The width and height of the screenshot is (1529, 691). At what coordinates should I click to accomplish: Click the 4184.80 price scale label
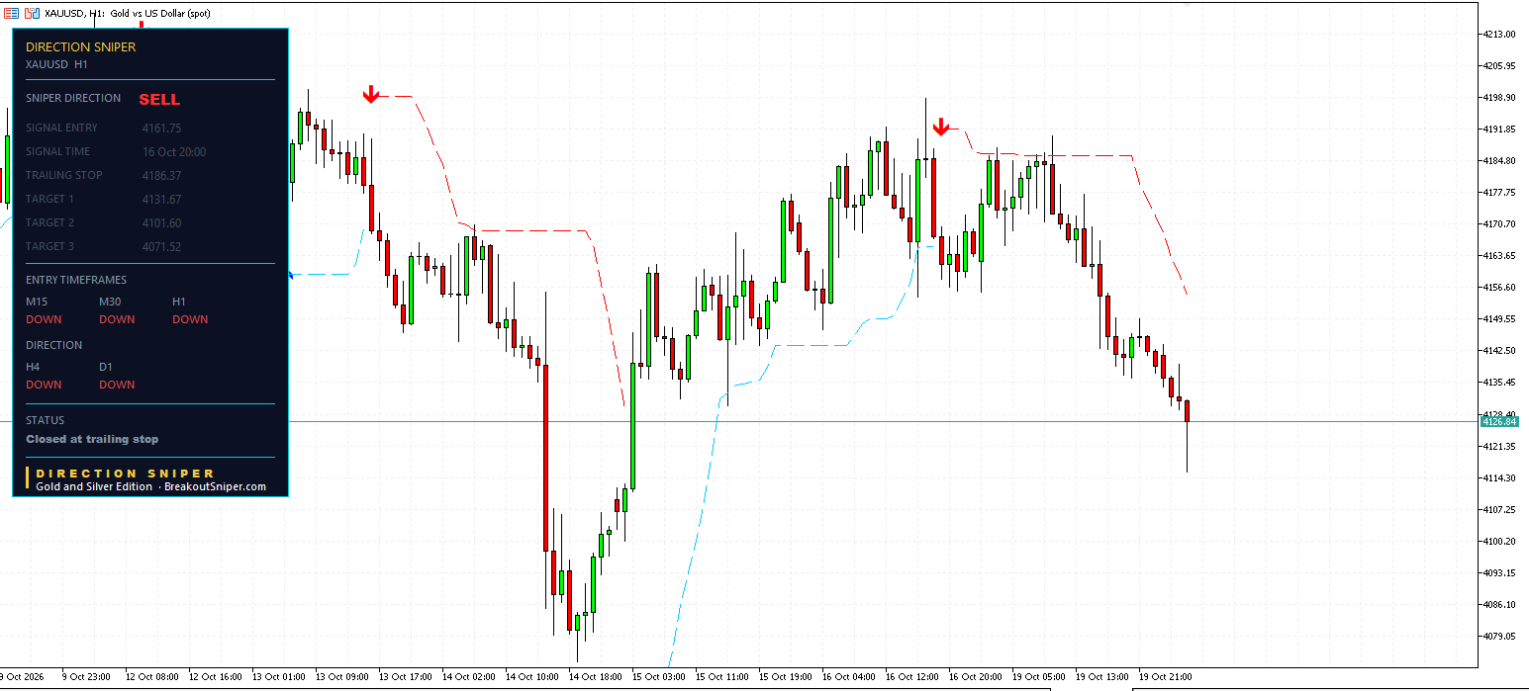pyautogui.click(x=1499, y=161)
